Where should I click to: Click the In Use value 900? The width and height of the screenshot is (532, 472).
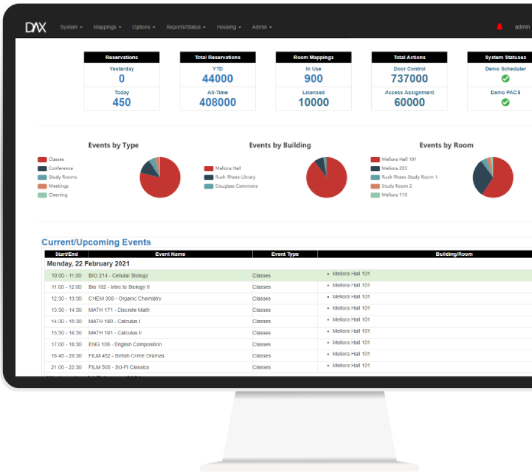tap(313, 79)
